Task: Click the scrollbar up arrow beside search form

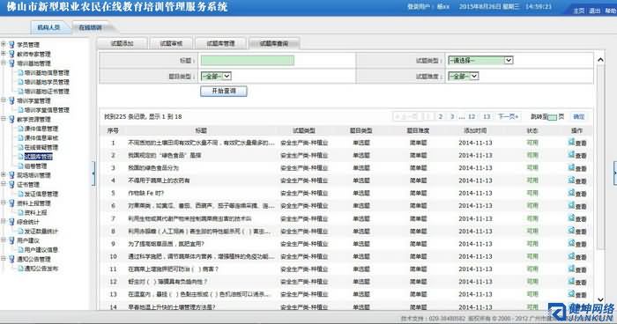Action: [600, 60]
